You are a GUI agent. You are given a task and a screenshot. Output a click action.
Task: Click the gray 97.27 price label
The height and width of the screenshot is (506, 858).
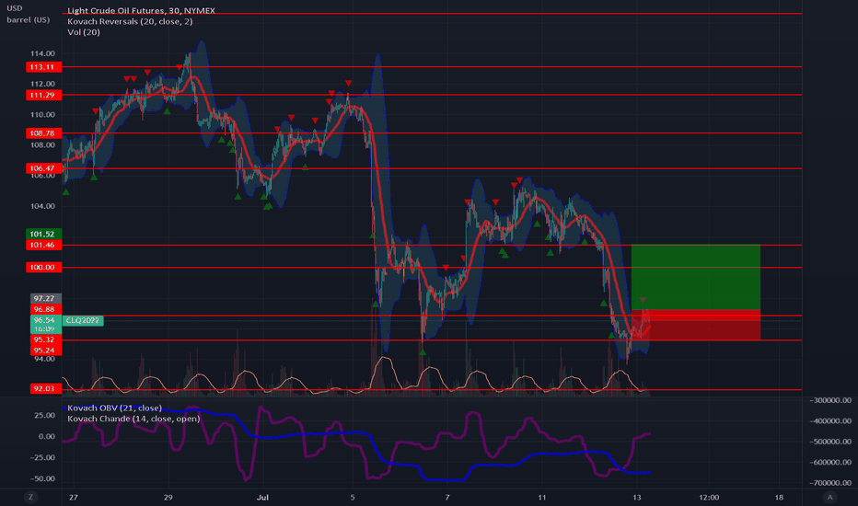[x=45, y=298]
